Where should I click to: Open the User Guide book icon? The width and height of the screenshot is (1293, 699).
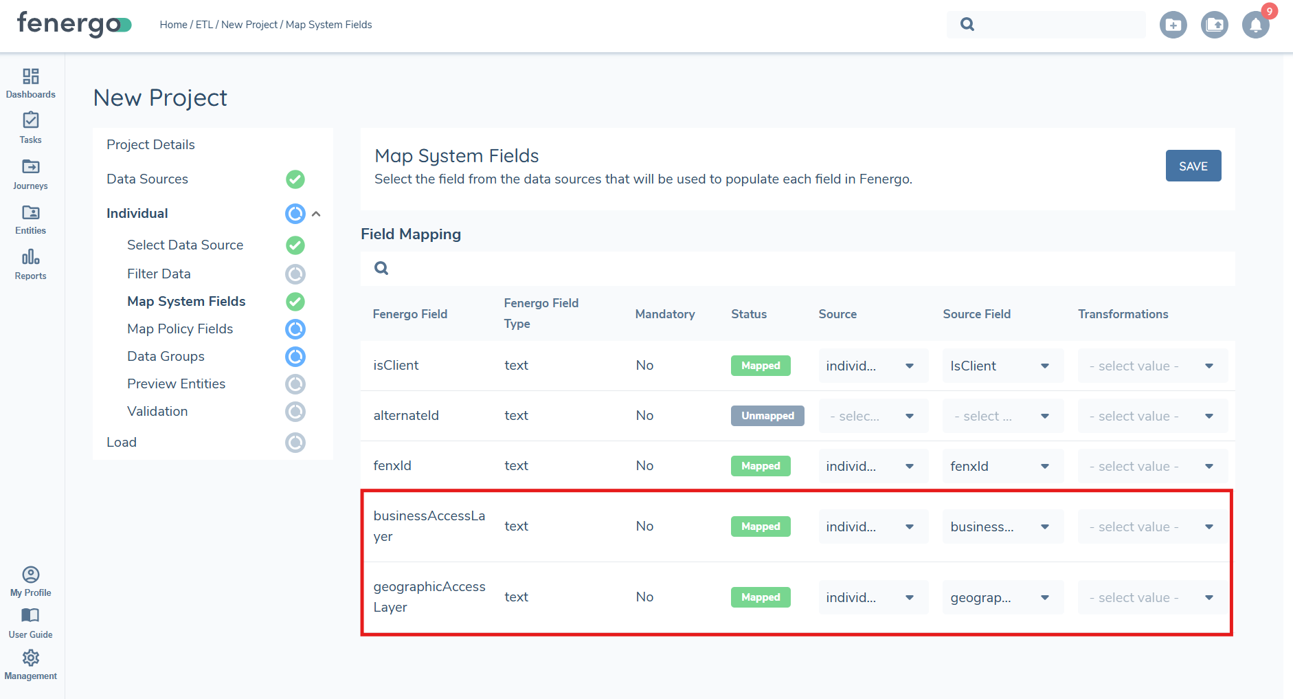coord(30,622)
